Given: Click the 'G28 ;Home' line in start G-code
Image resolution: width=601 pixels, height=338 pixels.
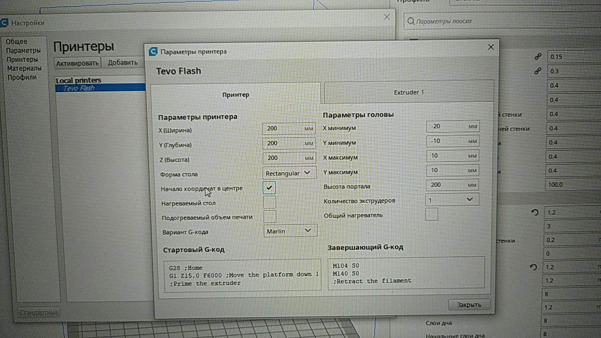Looking at the screenshot, I should point(186,268).
